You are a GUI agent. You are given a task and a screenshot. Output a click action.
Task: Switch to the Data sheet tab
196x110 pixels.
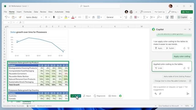pos(18,102)
